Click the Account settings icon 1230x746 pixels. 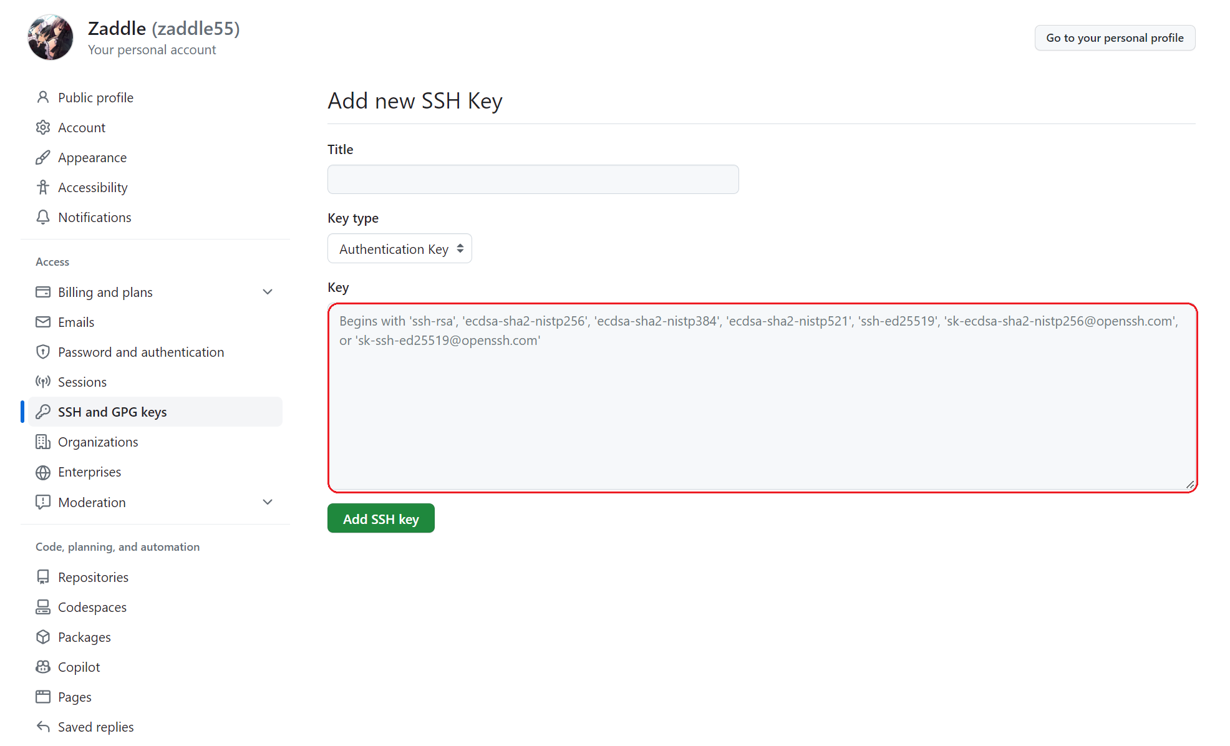(42, 127)
